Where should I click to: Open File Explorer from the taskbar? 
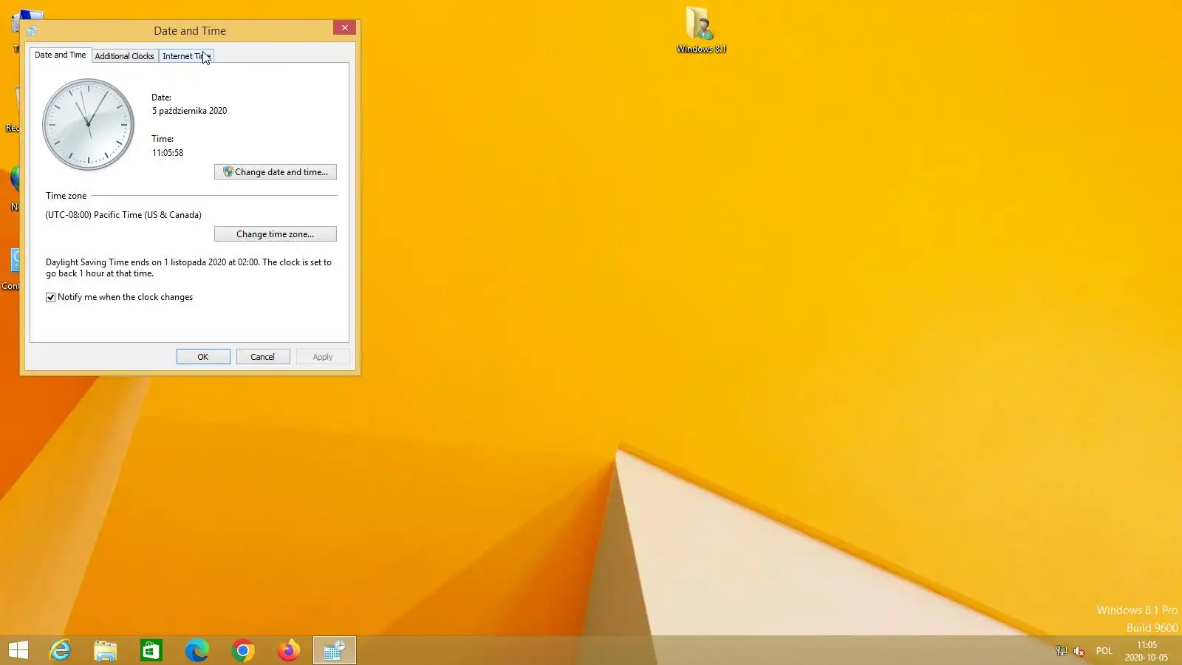coord(106,650)
